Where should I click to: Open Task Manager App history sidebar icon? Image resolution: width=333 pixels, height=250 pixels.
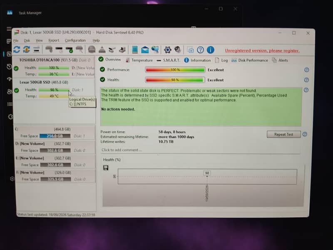pyautogui.click(x=9, y=66)
